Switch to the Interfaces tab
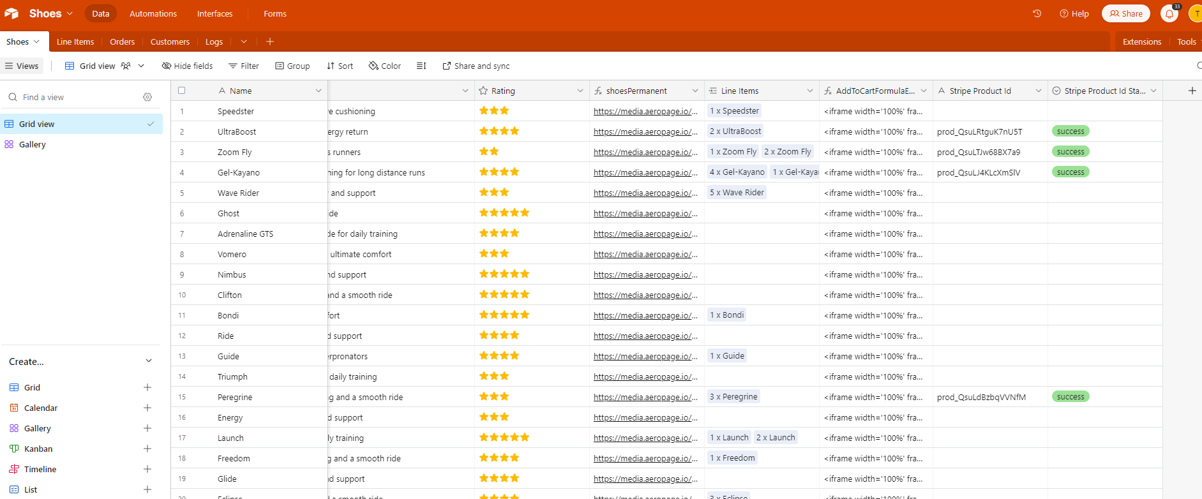1202x499 pixels. (214, 13)
